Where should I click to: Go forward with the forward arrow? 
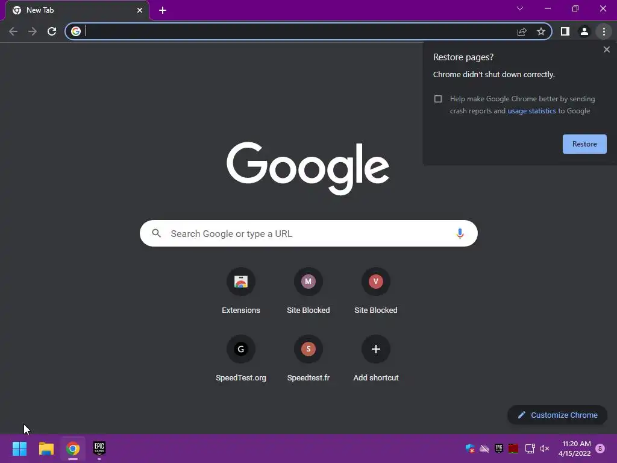[33, 31]
